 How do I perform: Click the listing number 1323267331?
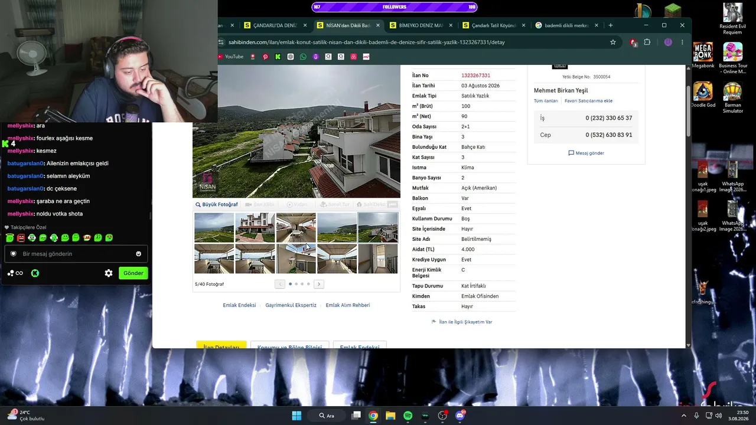coord(475,76)
